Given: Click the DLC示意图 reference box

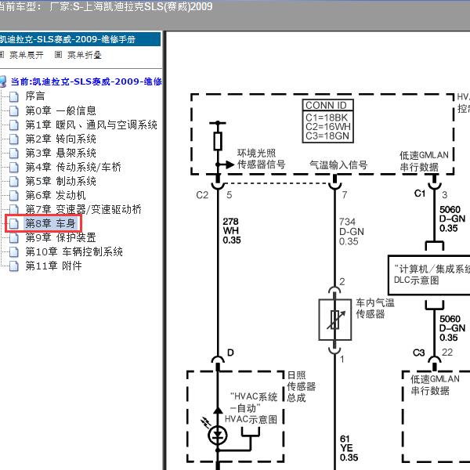Looking at the screenshot, I should pyautogui.click(x=428, y=275).
